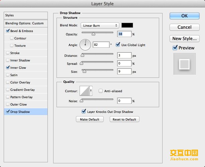Select the Outer Glow label
This screenshot has width=205, height=167.
19,105
